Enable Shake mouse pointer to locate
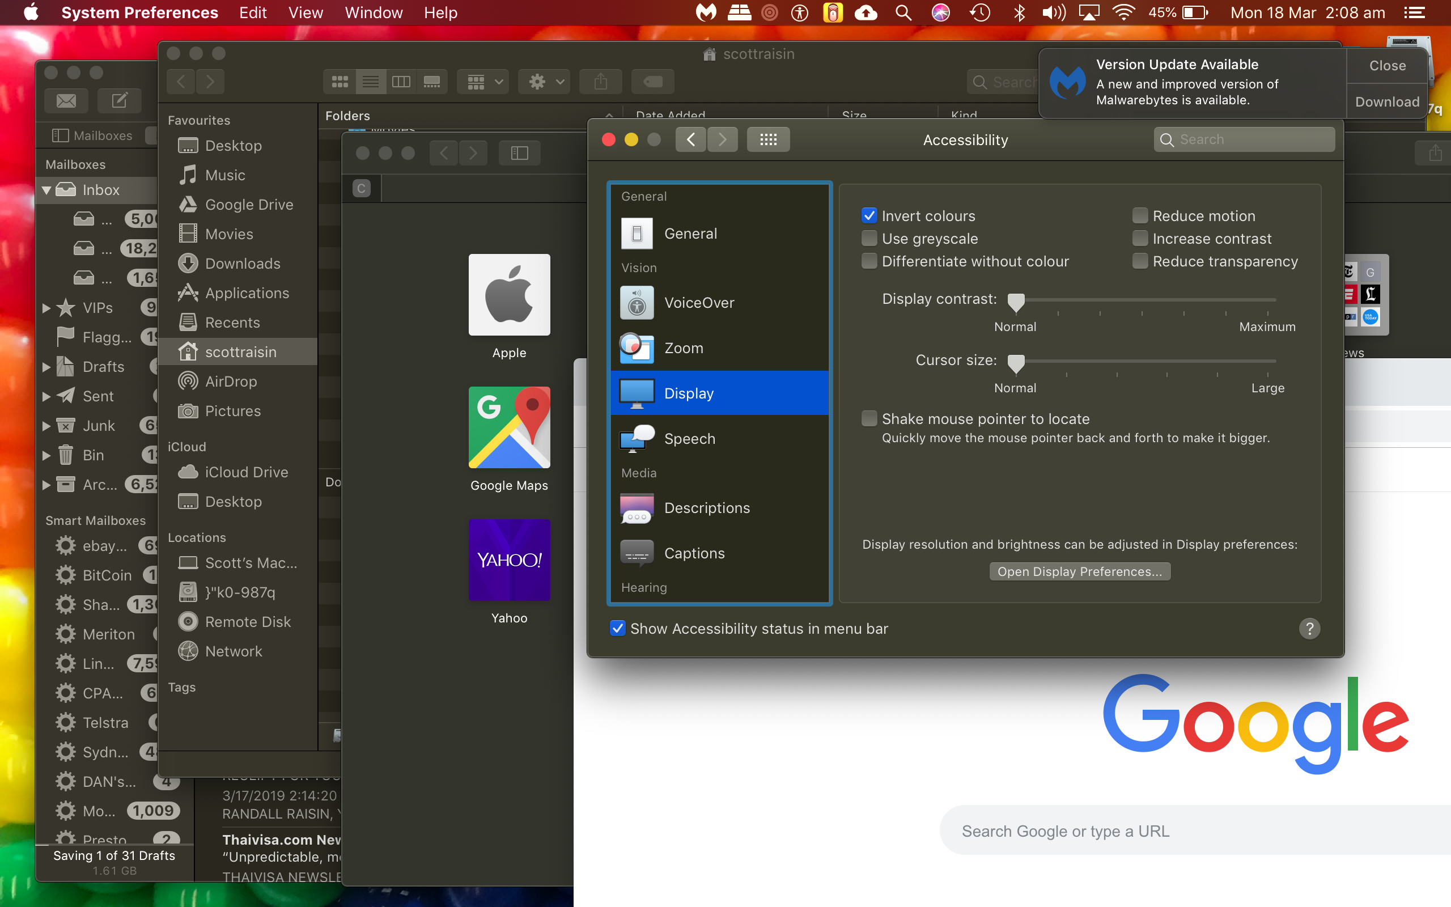Screen dimensions: 1451x907 (869, 419)
